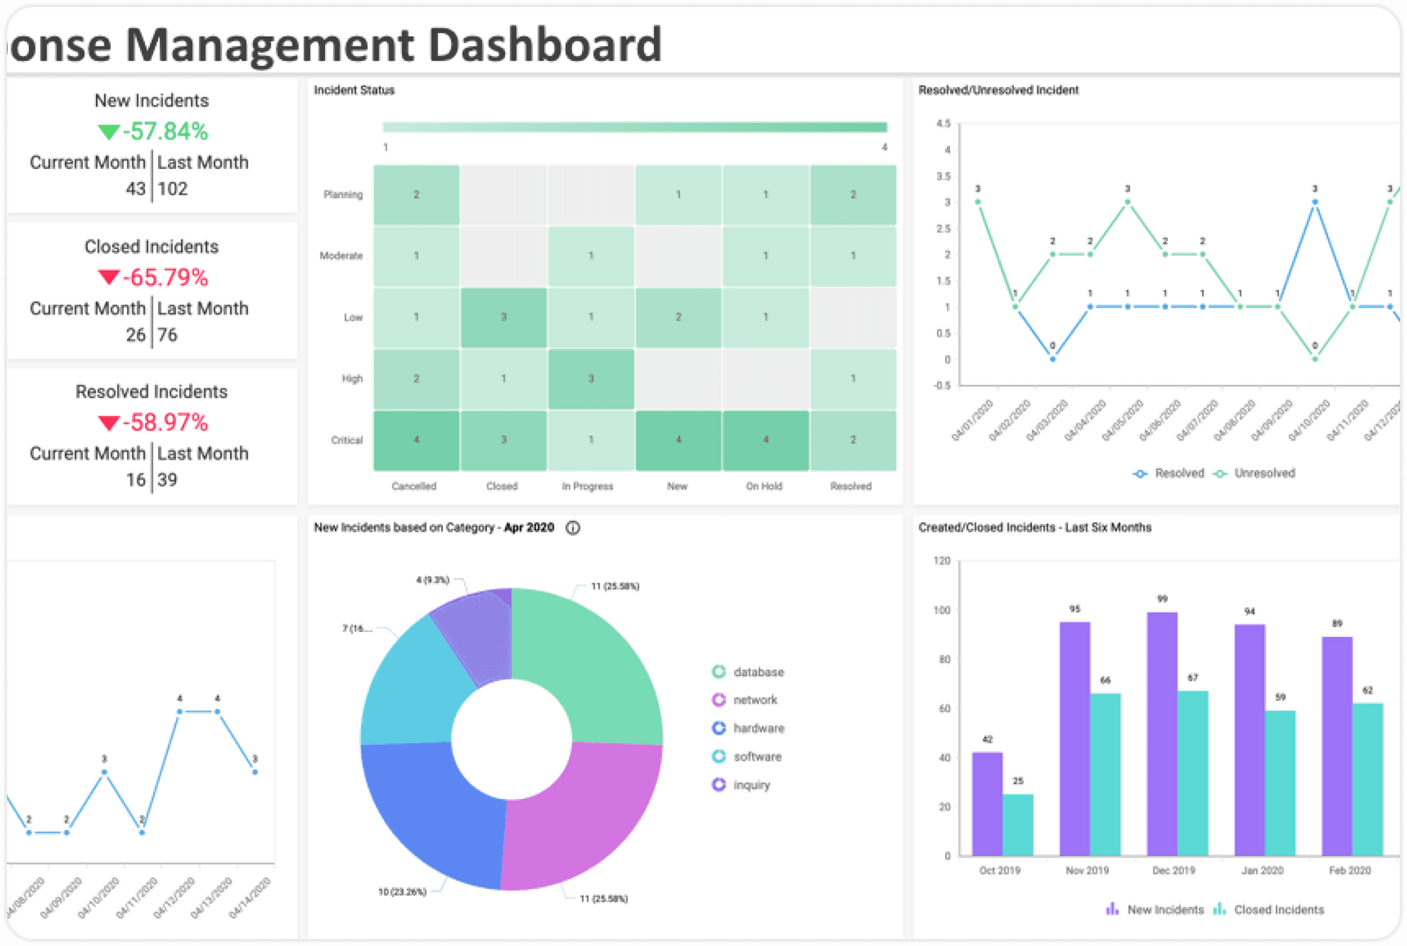1407x946 pixels.
Task: Click red down arrow for Resolved Incidents
Action: coord(109,423)
